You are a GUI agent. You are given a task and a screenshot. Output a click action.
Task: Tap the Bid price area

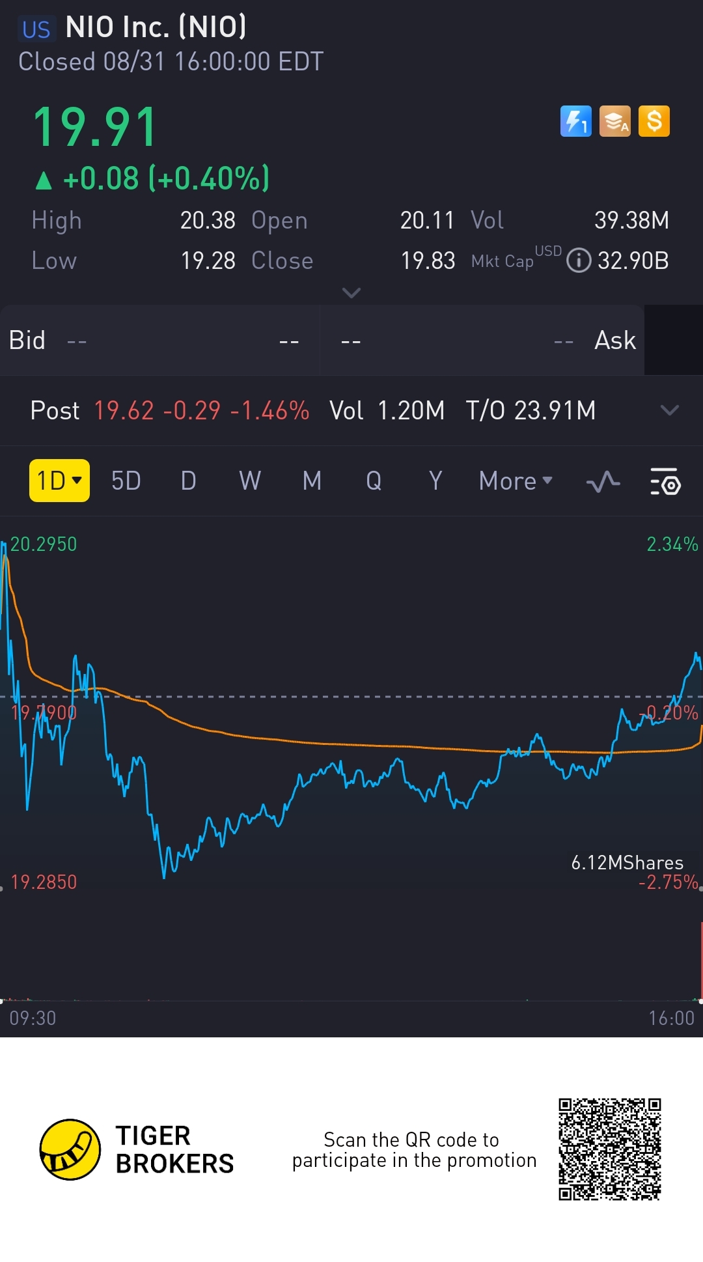click(159, 341)
